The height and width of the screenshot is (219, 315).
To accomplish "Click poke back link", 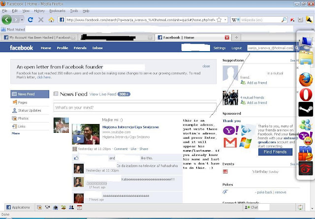I will point(265,192).
